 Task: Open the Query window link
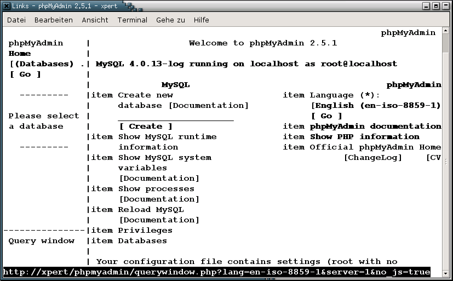click(x=41, y=241)
